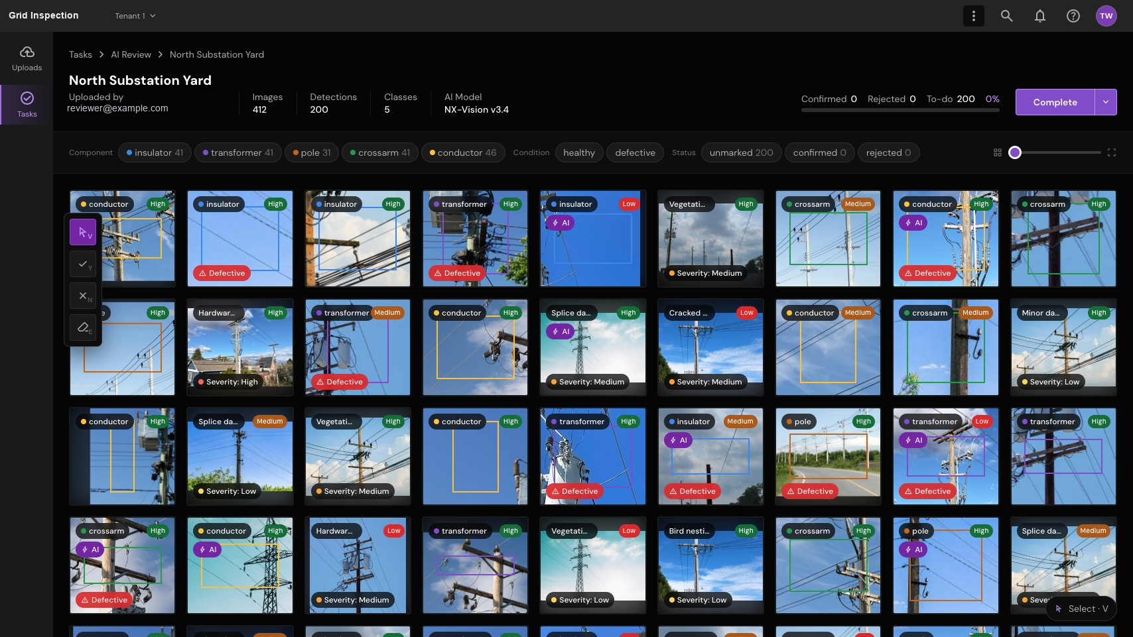This screenshot has width=1133, height=637.
Task: Click the To-do 200 counter
Action: [951, 99]
